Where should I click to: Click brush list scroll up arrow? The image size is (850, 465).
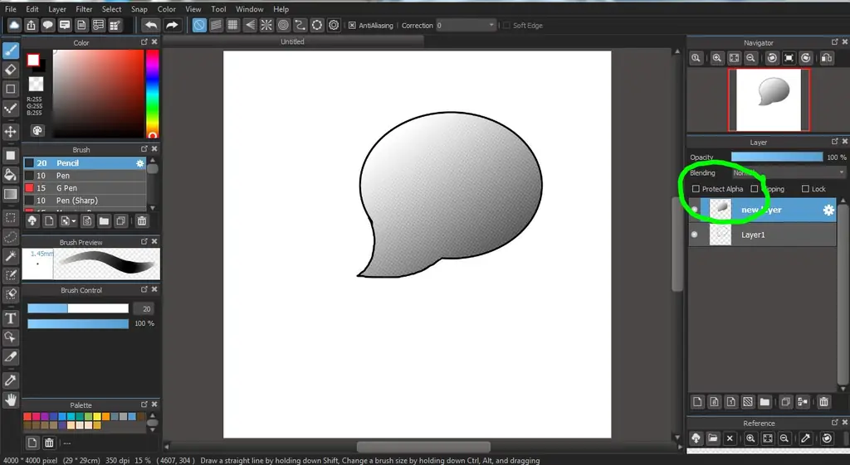click(153, 160)
